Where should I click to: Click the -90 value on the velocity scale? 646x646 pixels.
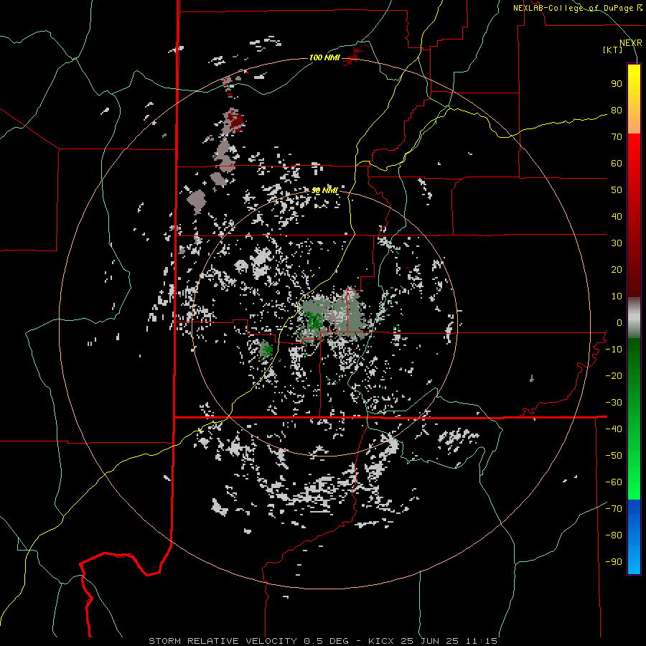point(614,562)
